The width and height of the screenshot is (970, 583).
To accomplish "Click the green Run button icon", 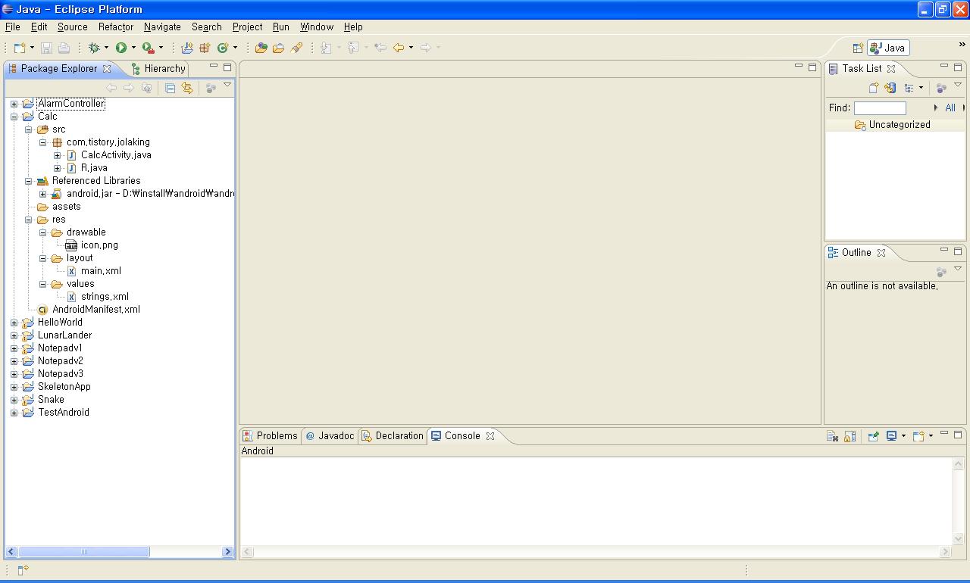I will 121,48.
